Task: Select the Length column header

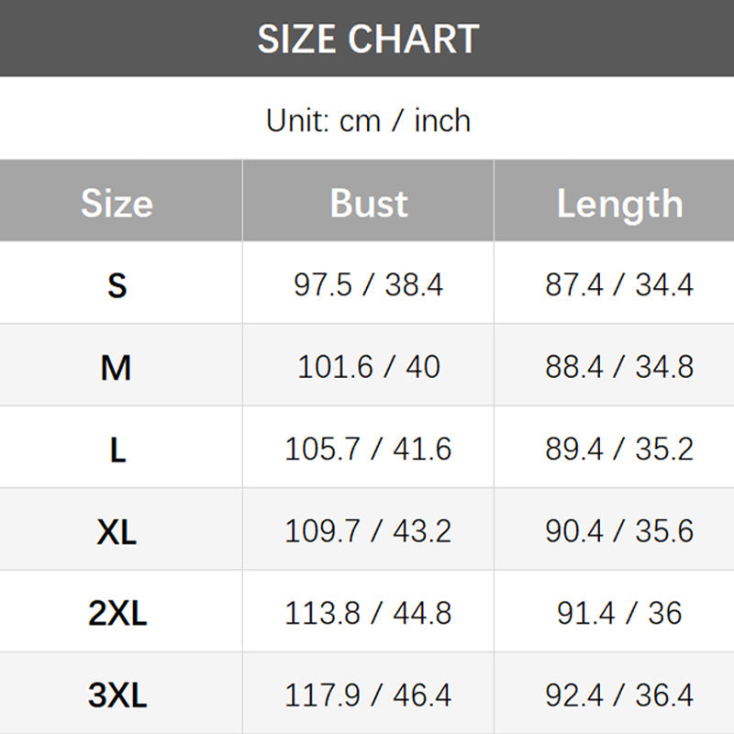Action: (619, 204)
